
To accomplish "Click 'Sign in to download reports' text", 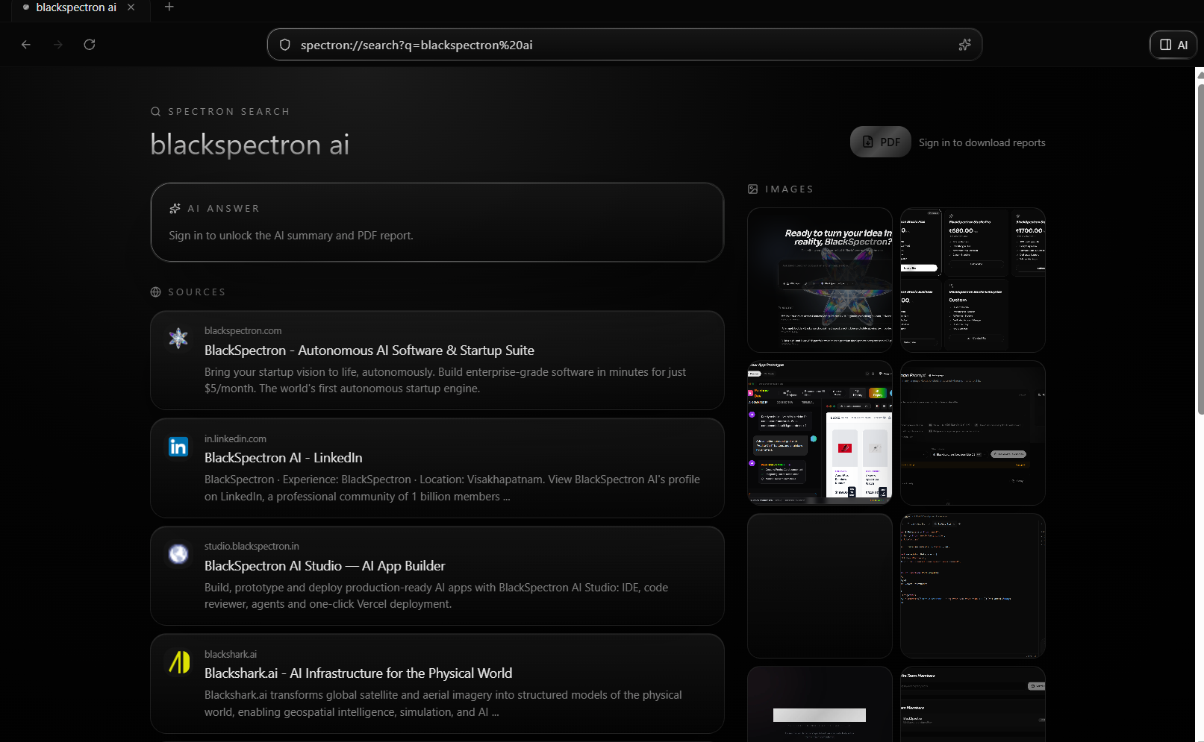I will tap(982, 142).
